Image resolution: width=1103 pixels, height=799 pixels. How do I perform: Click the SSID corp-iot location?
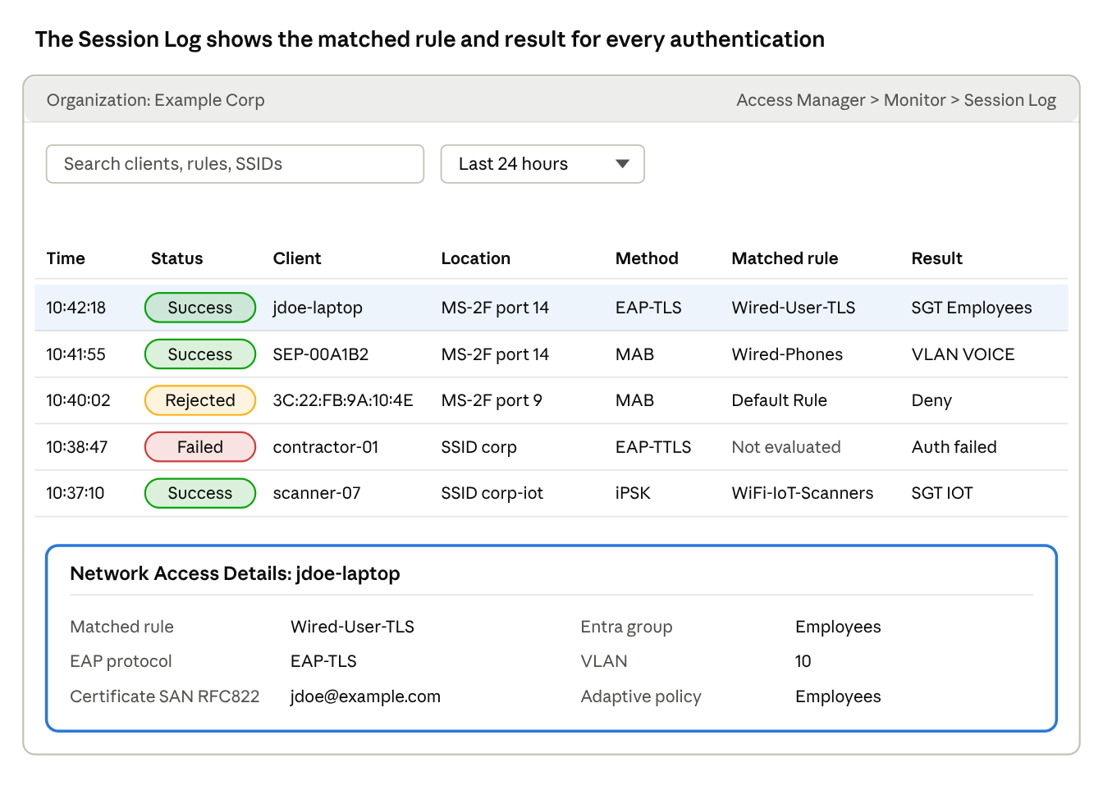click(492, 493)
